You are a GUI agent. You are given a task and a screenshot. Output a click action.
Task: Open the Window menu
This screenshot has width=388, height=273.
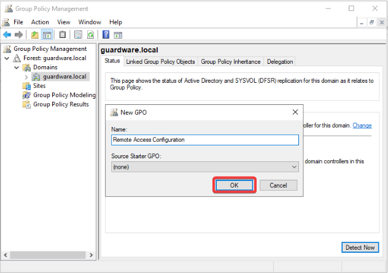click(90, 22)
